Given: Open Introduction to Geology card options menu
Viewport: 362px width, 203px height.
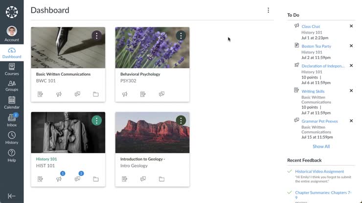Looking at the screenshot, I should (x=181, y=121).
